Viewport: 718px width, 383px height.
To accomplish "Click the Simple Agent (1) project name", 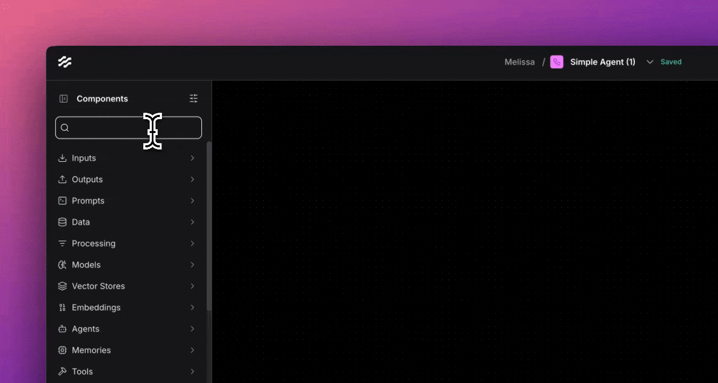I will click(602, 62).
